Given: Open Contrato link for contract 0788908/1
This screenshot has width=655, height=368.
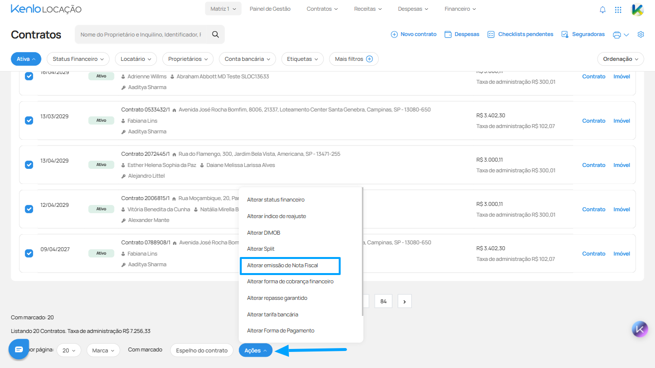Looking at the screenshot, I should pyautogui.click(x=594, y=254).
